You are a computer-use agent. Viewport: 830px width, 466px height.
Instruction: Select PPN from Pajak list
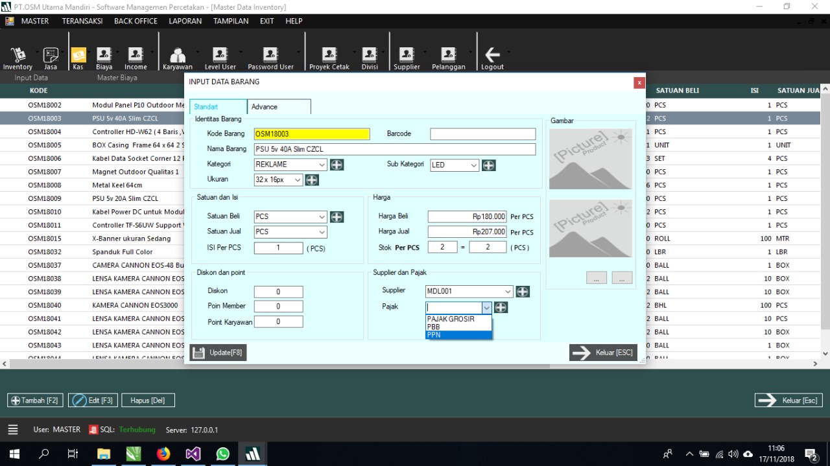(x=458, y=335)
